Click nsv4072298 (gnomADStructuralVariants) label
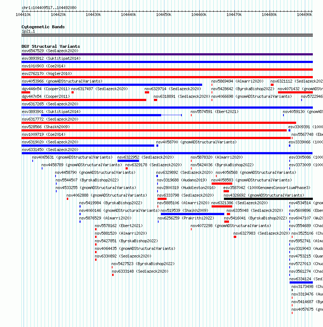Screen dimensions: 323x327 pyautogui.click(x=231, y=226)
